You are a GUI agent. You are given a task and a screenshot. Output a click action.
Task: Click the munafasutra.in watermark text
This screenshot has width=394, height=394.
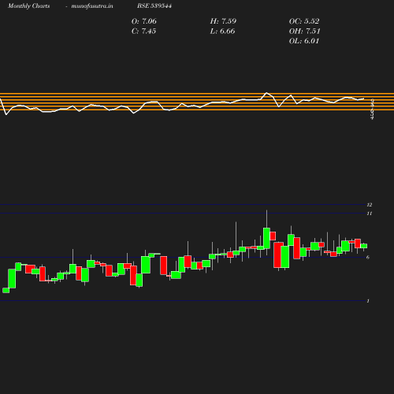click(x=92, y=6)
